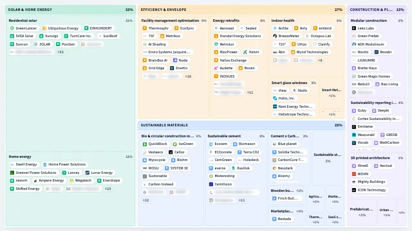Click the 3D printed architecture title
Screen dimensions: 412x231
click(370, 158)
